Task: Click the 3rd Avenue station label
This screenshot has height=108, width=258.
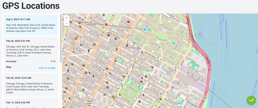Action: (91, 24)
